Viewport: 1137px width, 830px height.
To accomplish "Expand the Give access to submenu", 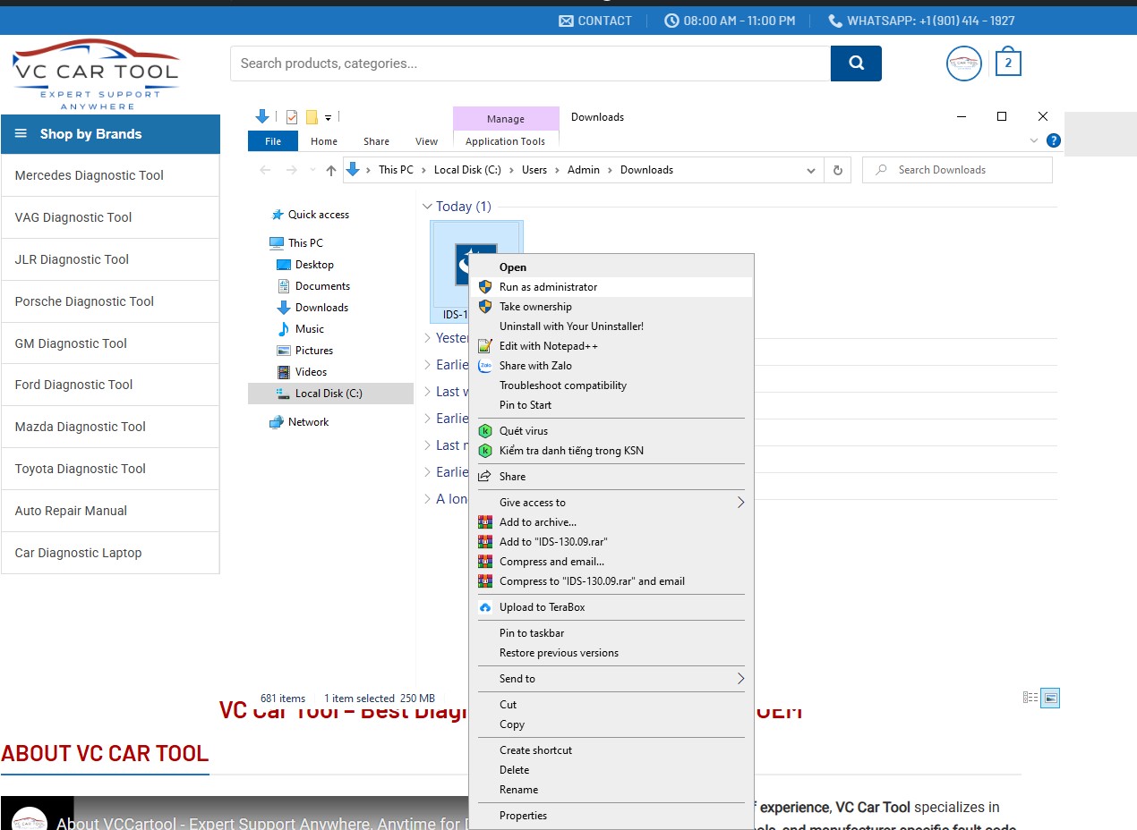I will (x=740, y=503).
